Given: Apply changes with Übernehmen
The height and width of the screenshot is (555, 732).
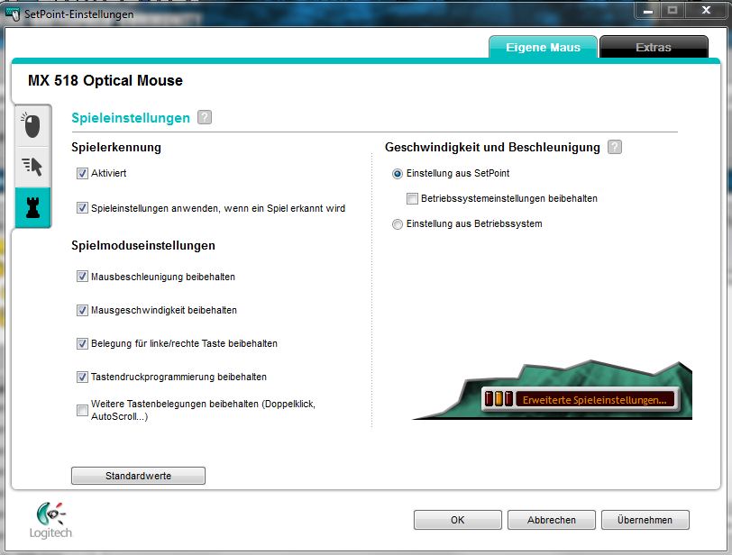Looking at the screenshot, I should pos(645,520).
